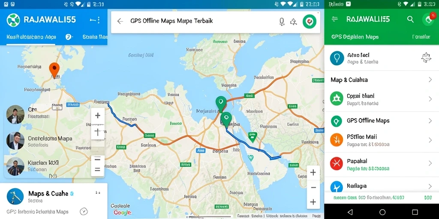Image resolution: width=439 pixels, height=219 pixels.
Task: Switch to the underlined first tab in blue header
Action: pos(31,37)
